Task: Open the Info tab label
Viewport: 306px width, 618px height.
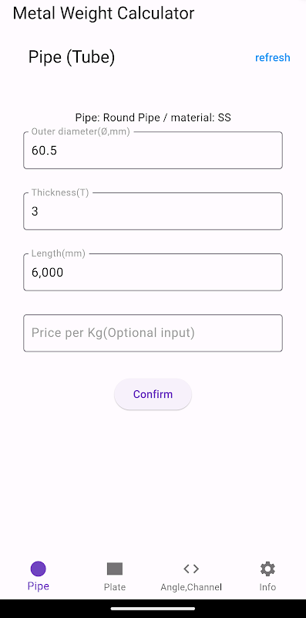Action: tap(268, 587)
